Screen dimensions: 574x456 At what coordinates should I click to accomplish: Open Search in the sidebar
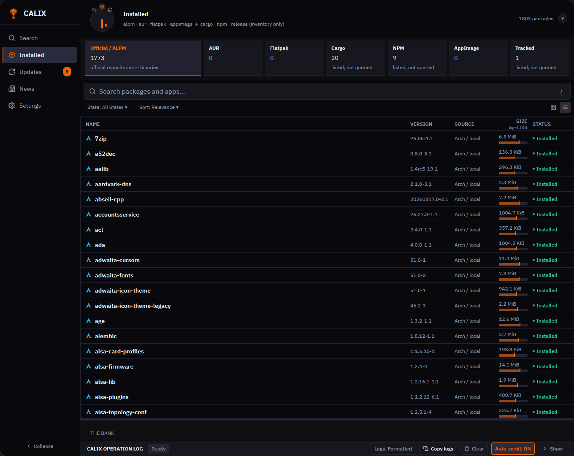tap(40, 38)
